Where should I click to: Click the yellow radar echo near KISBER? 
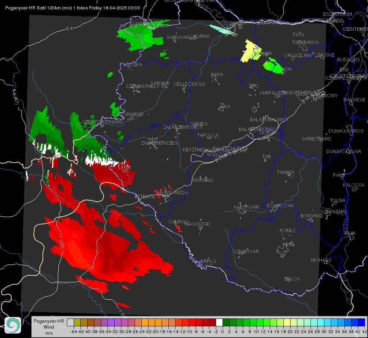[x=251, y=52]
